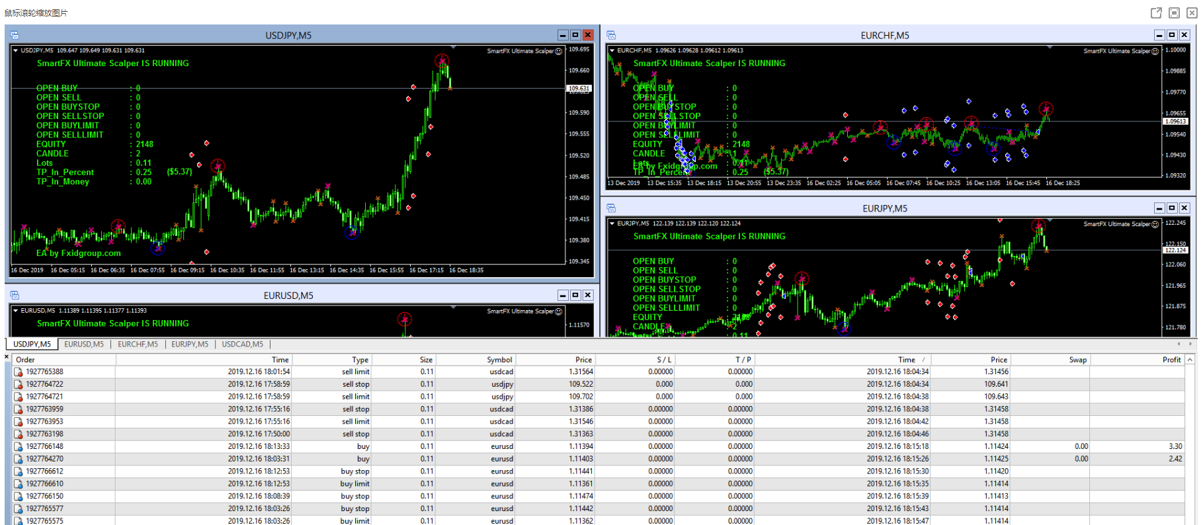Click the chart shift marker on USDJPY chart
1203x525 pixels.
coord(453,48)
